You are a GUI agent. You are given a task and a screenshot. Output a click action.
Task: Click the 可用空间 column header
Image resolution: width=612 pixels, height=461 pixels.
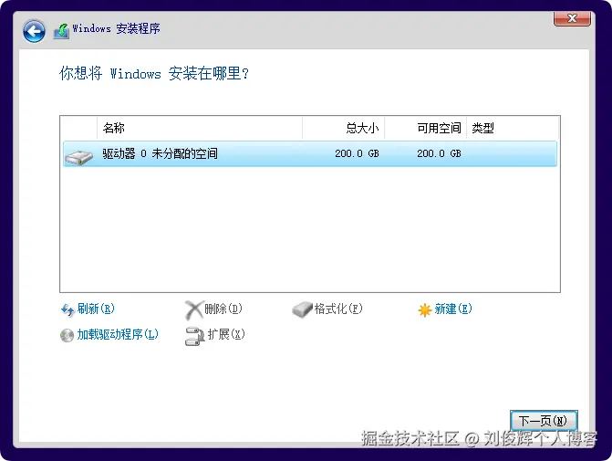[x=425, y=128]
